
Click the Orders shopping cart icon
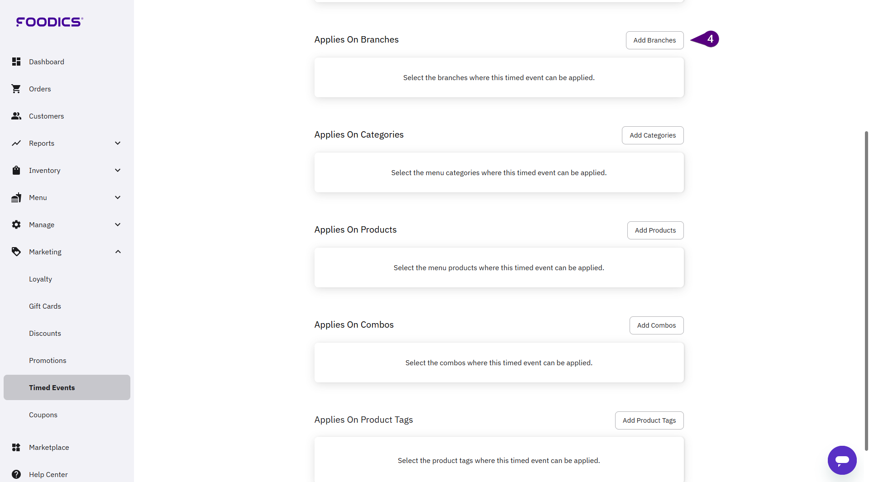tap(16, 89)
